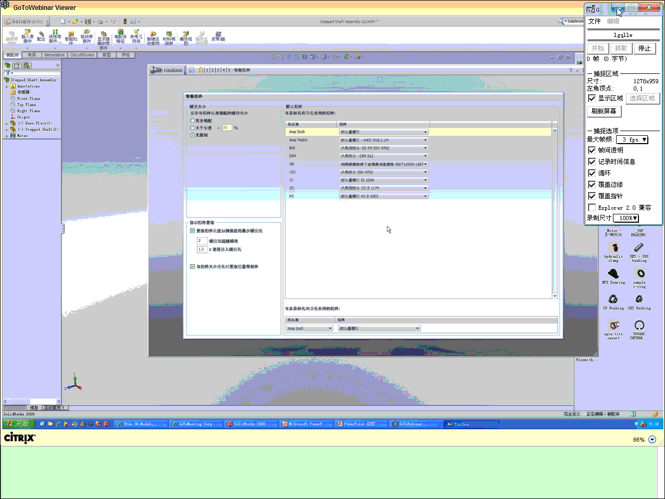Select the 大于公差 radio button

[x=193, y=127]
